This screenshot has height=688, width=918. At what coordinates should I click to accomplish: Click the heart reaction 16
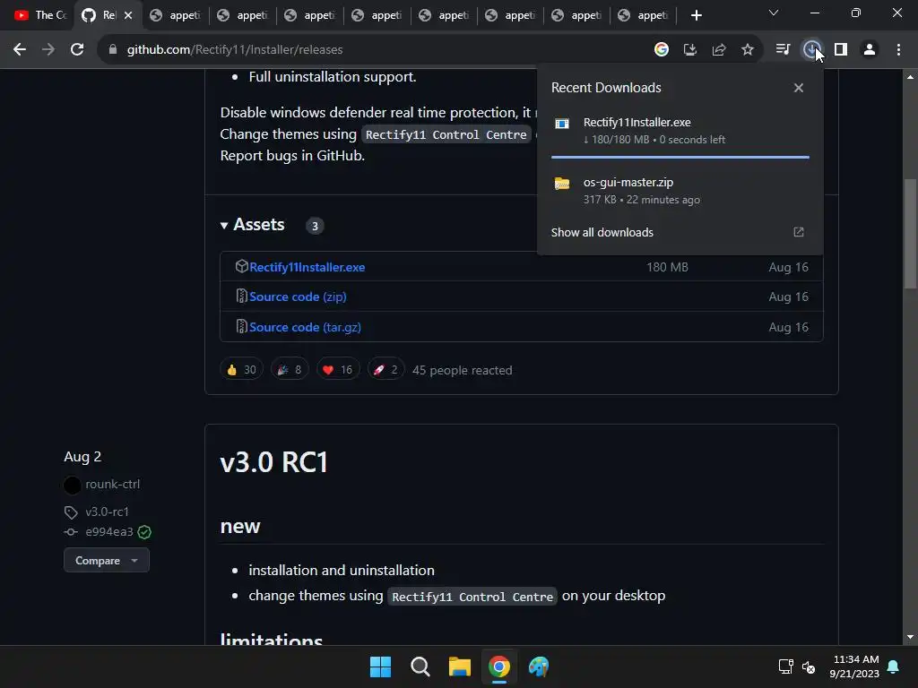pos(338,370)
